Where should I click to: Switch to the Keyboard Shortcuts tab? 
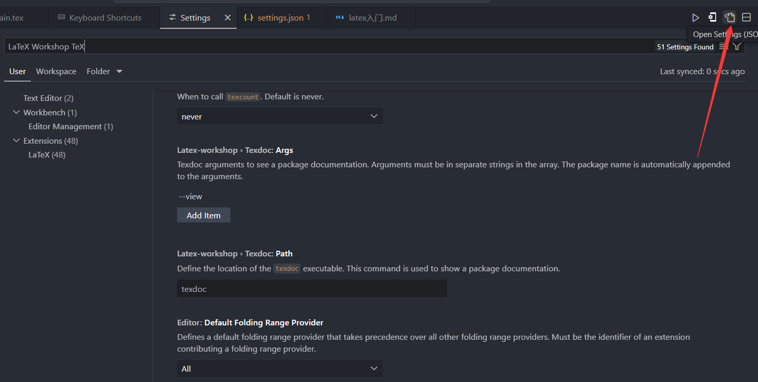coord(104,18)
